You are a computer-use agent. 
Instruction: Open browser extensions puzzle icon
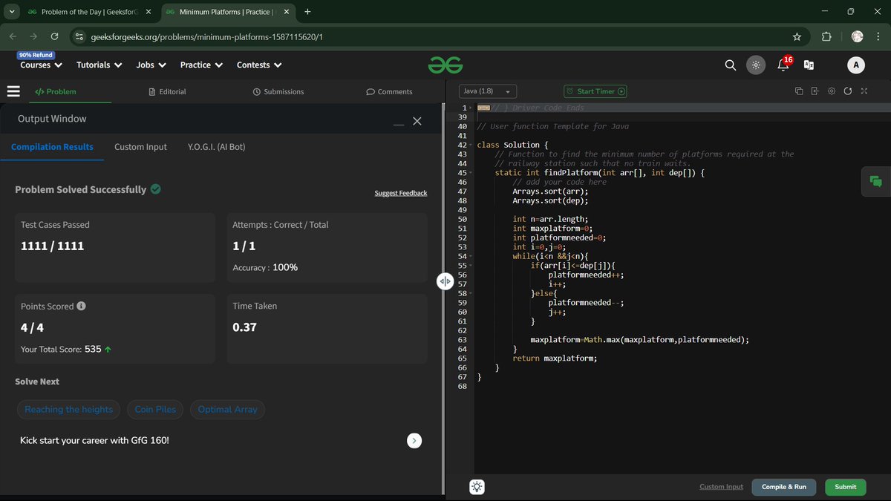(x=826, y=36)
